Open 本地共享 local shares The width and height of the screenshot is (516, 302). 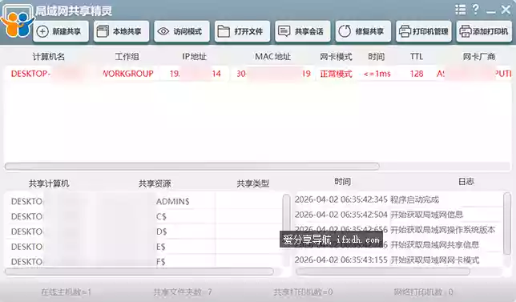pyautogui.click(x=121, y=31)
